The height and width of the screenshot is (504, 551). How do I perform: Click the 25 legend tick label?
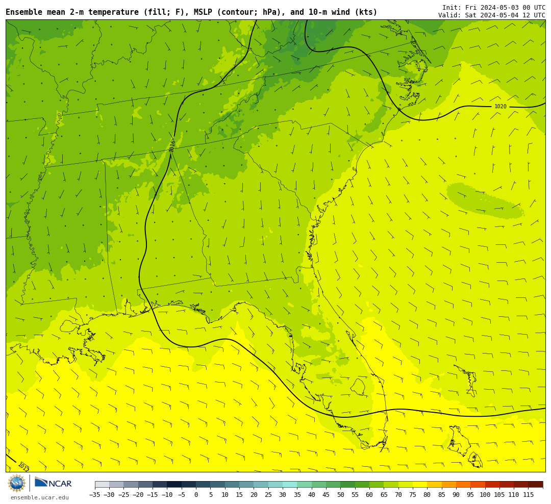click(268, 494)
